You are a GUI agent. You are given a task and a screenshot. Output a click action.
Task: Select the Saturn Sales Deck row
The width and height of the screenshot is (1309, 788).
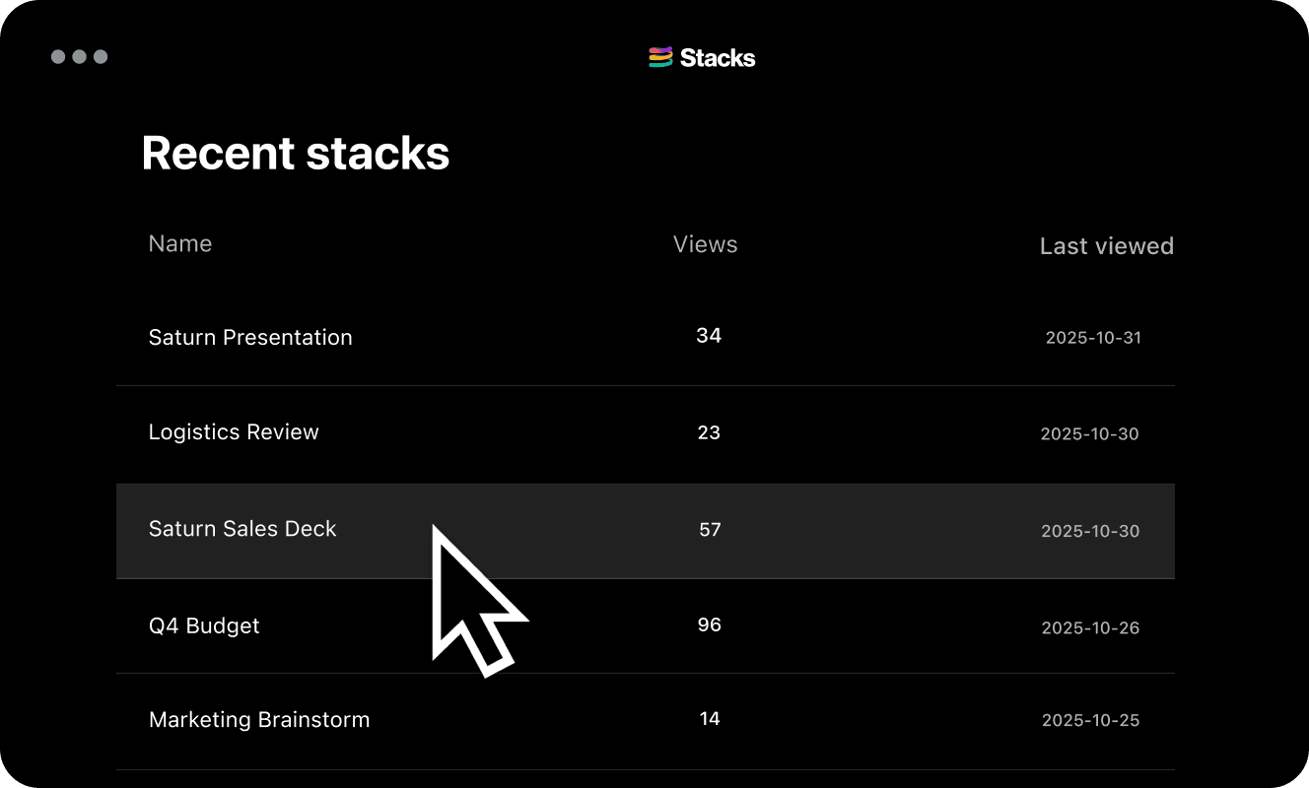pos(242,529)
